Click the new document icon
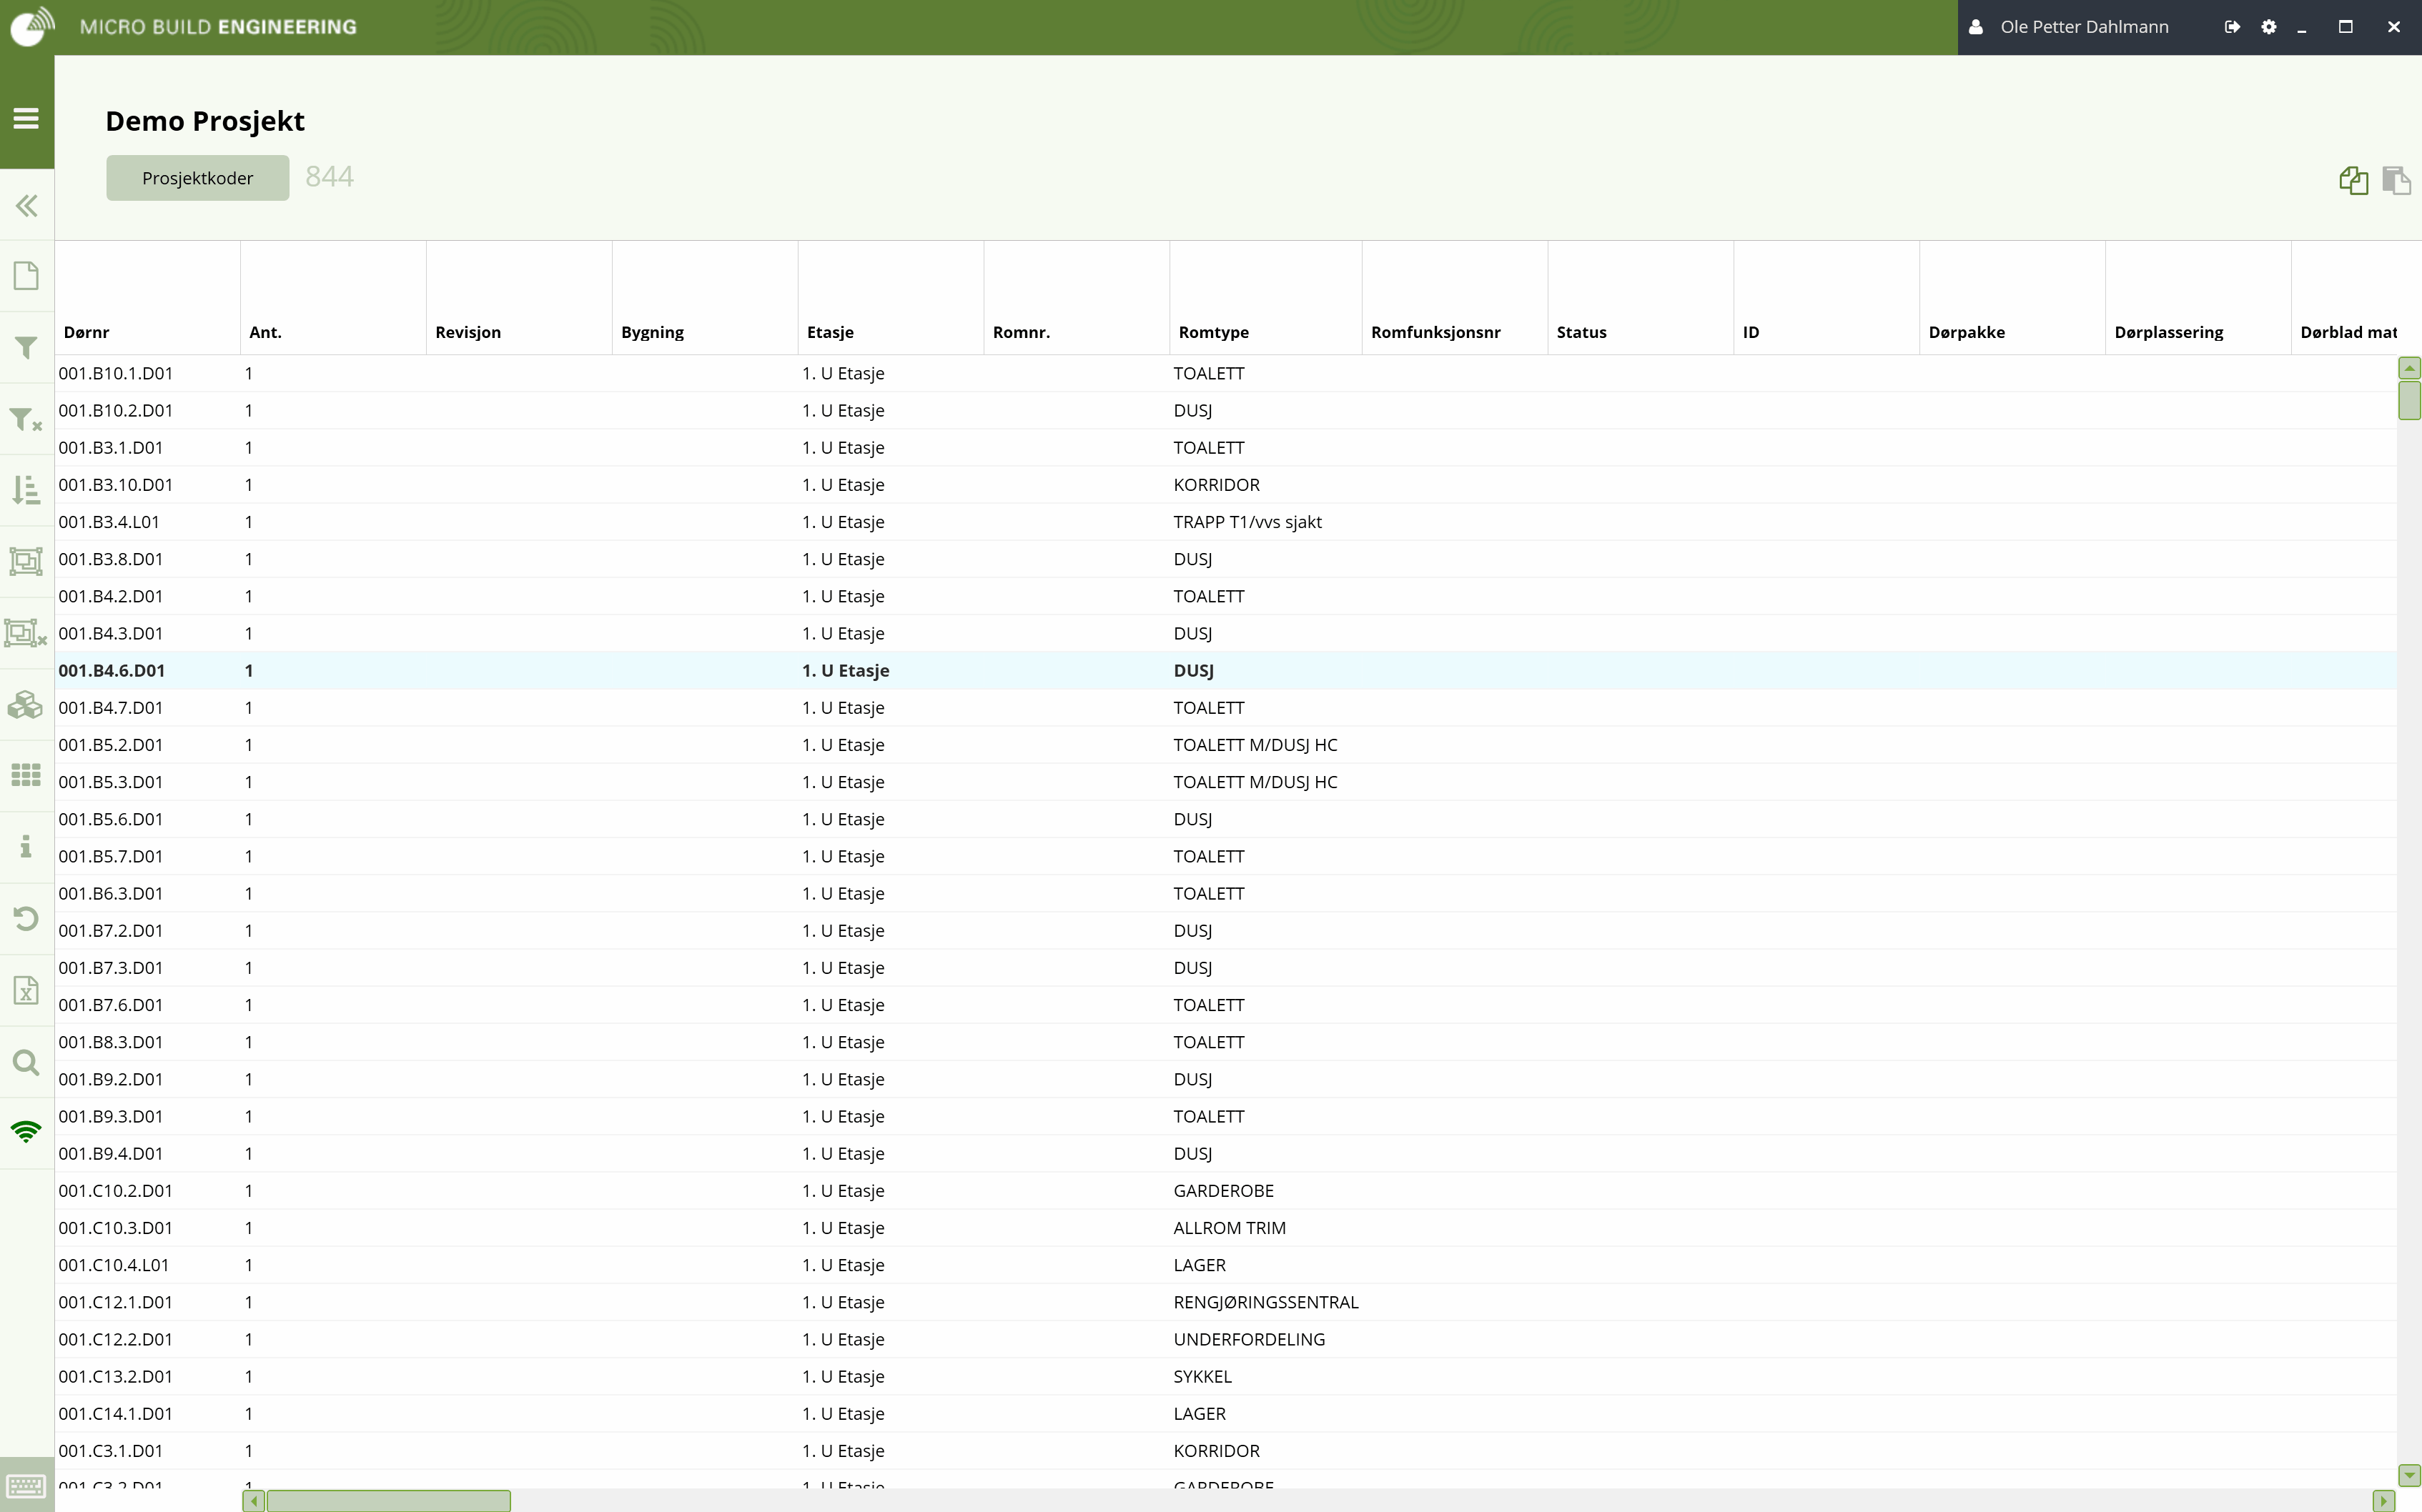 pyautogui.click(x=26, y=276)
